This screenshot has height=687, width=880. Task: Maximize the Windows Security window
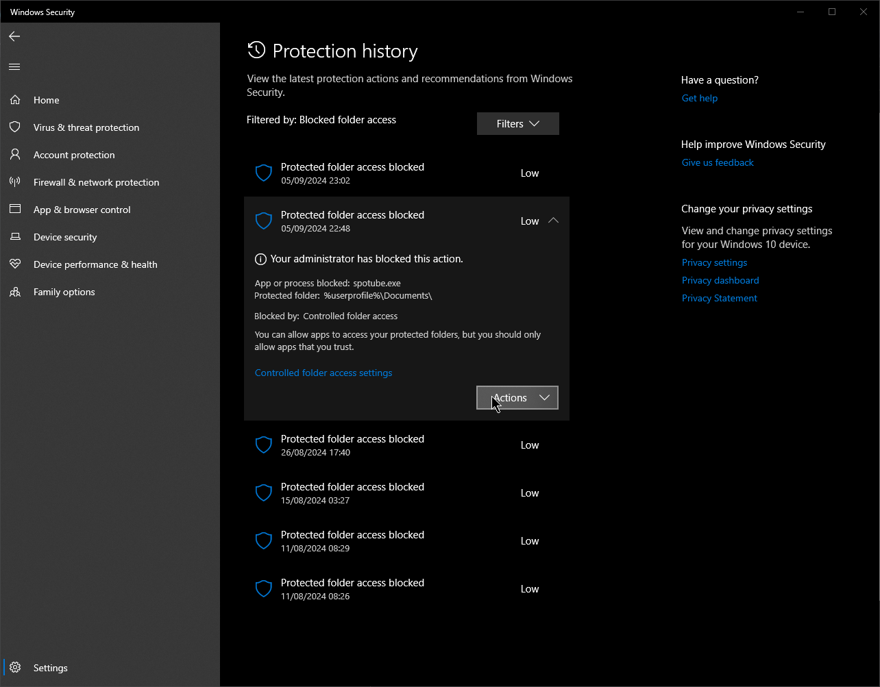click(x=832, y=12)
